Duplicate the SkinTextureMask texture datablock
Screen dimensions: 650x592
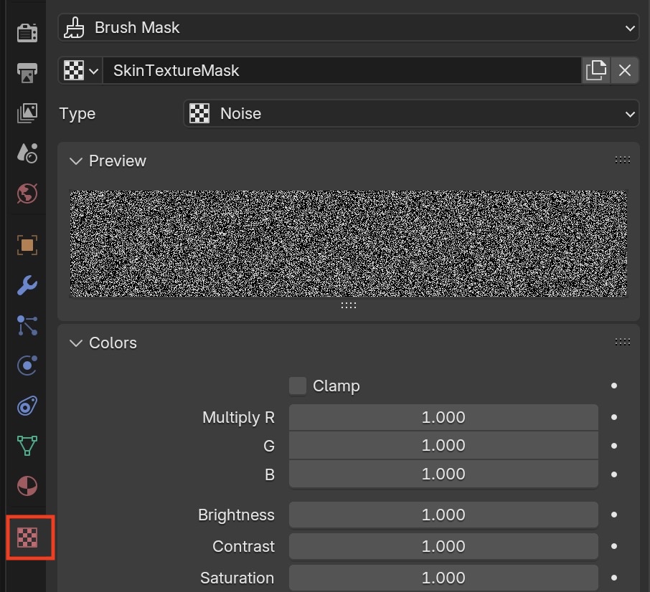[595, 70]
